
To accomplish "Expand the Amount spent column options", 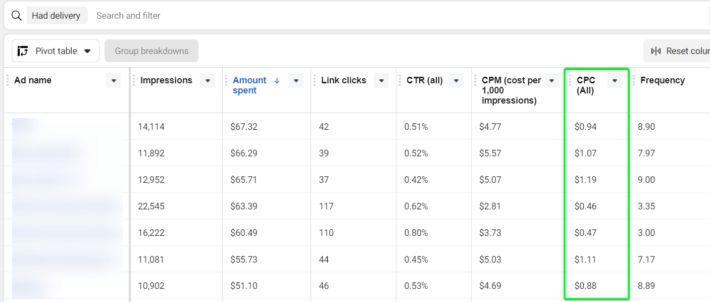I will pyautogui.click(x=296, y=80).
